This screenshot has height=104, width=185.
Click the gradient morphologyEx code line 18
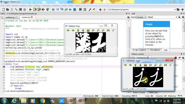tap(40, 61)
